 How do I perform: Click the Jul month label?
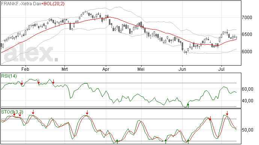(x=221, y=69)
